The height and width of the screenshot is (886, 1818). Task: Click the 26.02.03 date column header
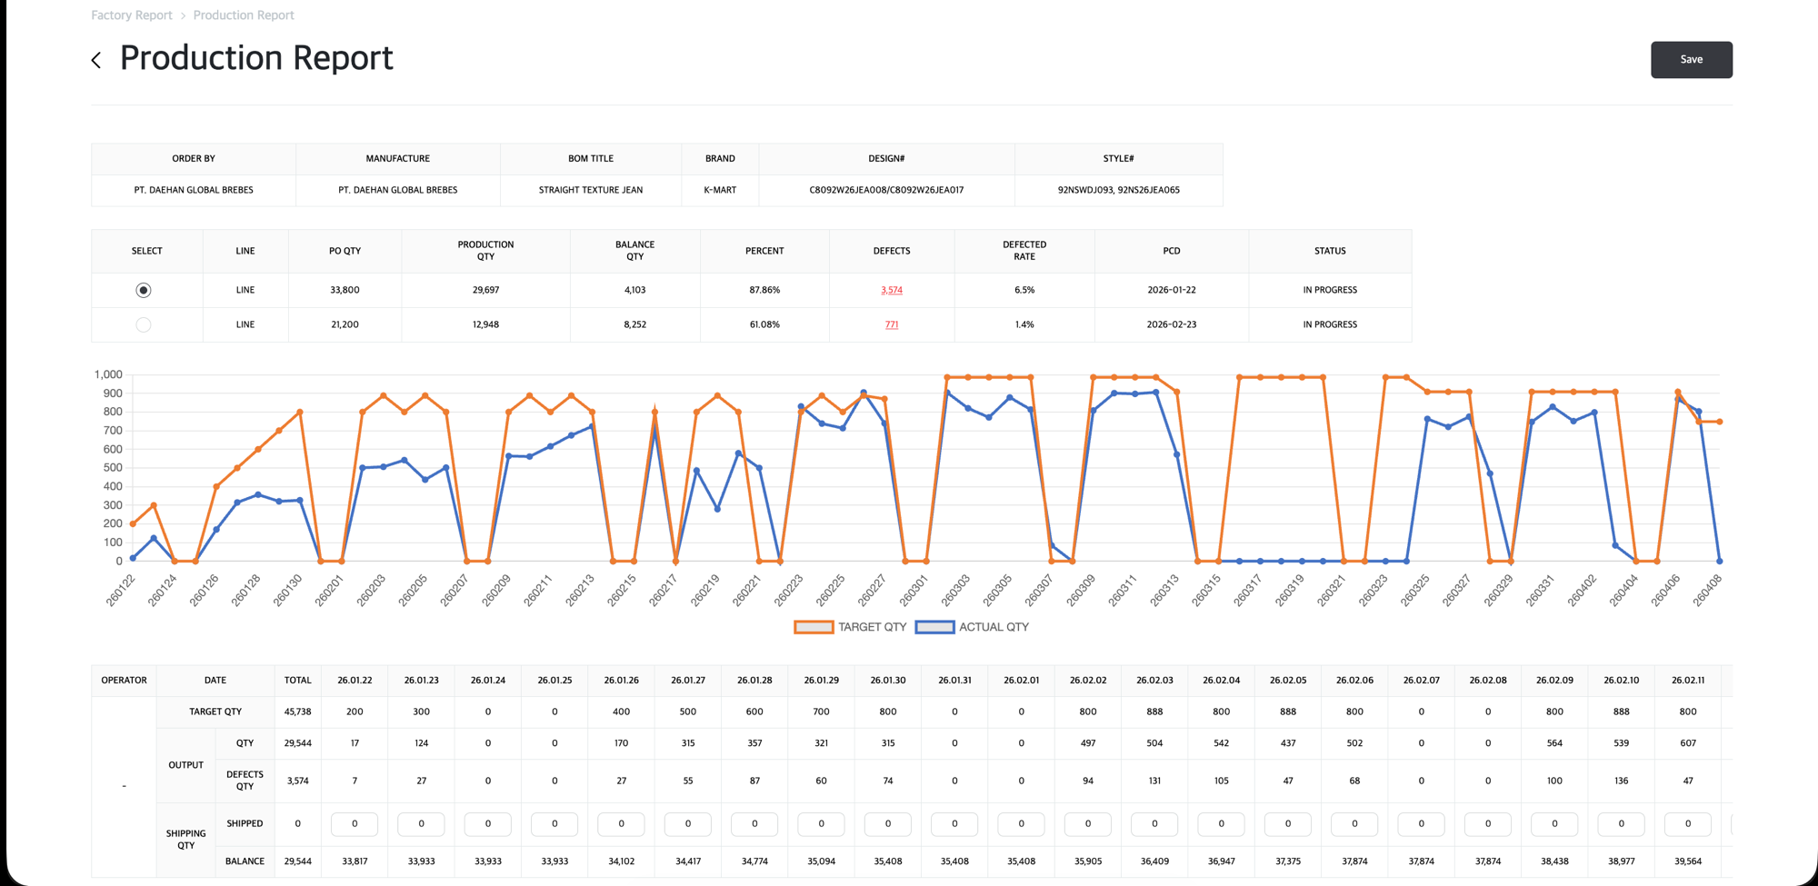coord(1154,680)
